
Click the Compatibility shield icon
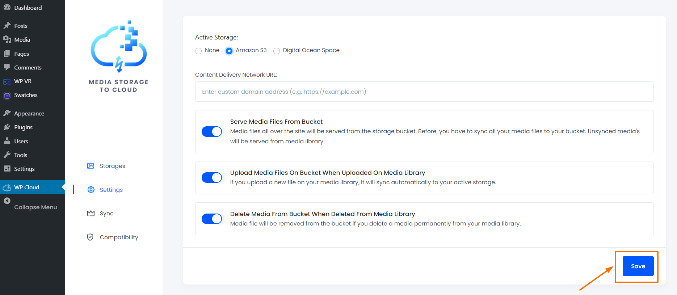(91, 237)
